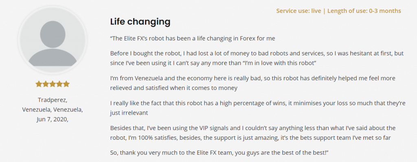Select the fifth gold rating star
The width and height of the screenshot is (417, 162).
pos(66,84)
